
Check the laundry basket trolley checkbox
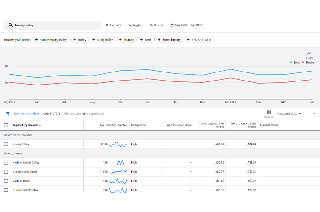click(6, 190)
